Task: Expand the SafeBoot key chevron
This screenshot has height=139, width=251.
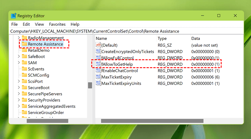Action: [19, 57]
